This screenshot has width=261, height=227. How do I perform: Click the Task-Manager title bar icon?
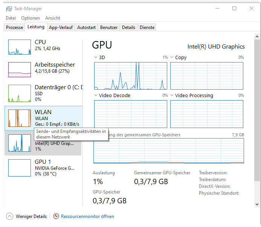tap(9, 9)
